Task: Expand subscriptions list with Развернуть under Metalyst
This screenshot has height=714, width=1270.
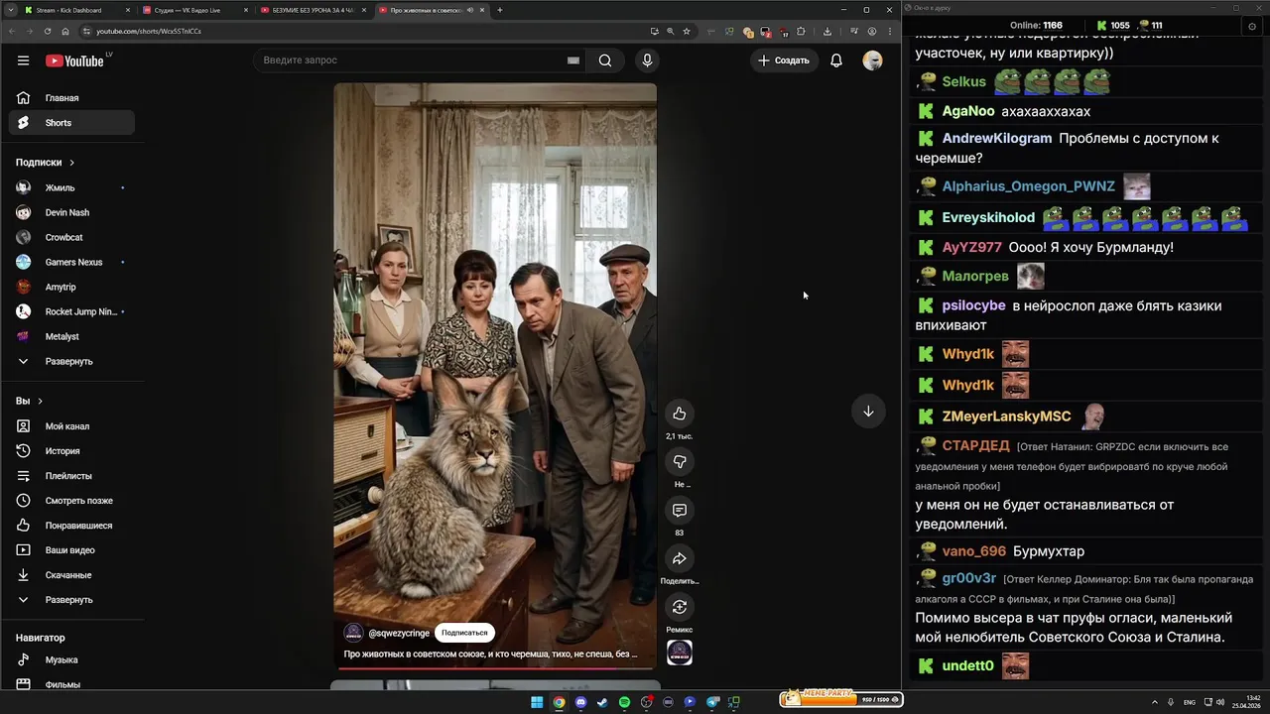Action: (69, 362)
